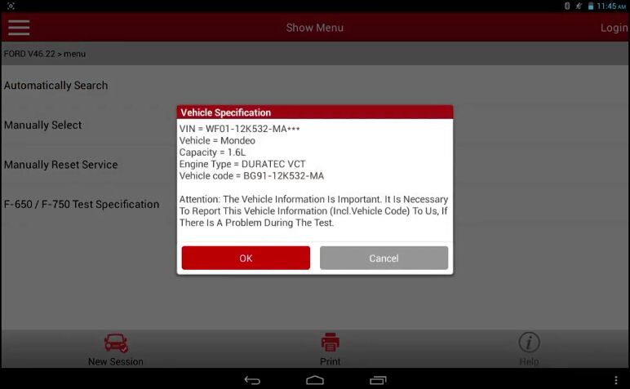The width and height of the screenshot is (630, 389).
Task: Tap the muted signal status icon
Action: tap(579, 6)
